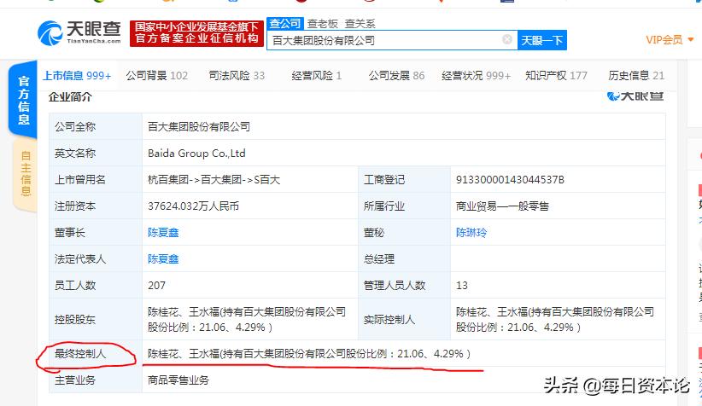This screenshot has width=702, height=406.
Task: Select the 自主信息 side tab
Action: 26,174
